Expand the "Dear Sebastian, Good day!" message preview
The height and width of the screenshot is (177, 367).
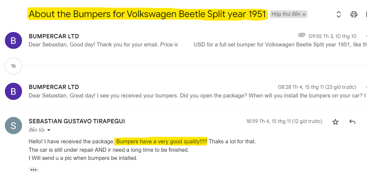pyautogui.click(x=103, y=45)
